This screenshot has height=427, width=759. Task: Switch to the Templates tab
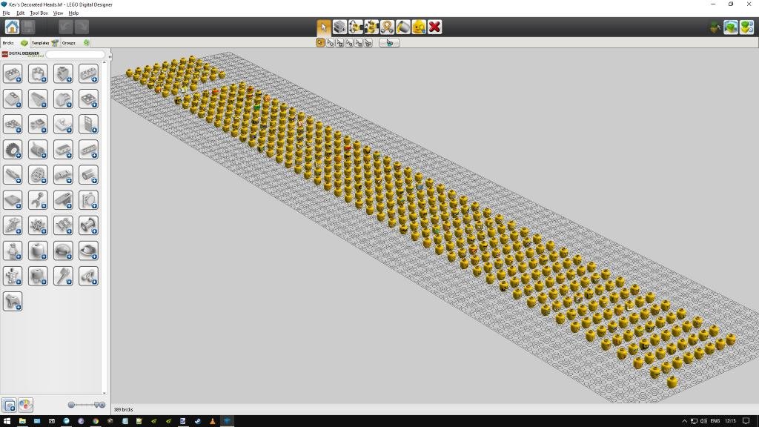40,43
